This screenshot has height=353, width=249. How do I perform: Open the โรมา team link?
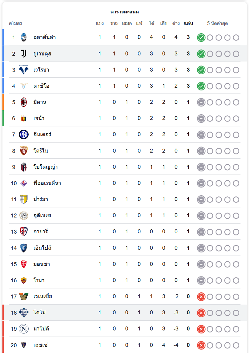tap(39, 280)
